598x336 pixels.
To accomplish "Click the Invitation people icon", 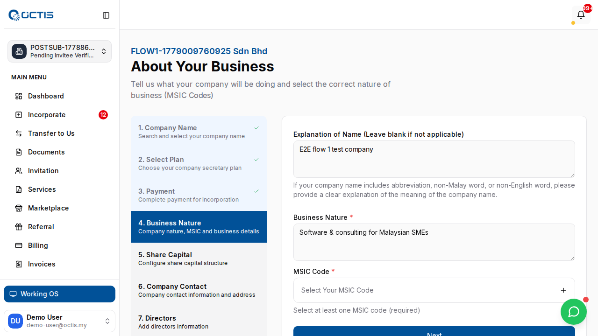I will coord(19,171).
